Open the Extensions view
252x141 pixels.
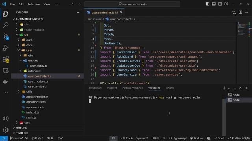click(6, 59)
